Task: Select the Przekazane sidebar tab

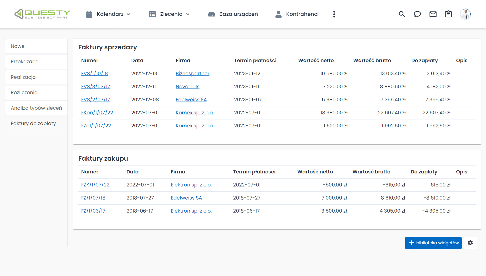Action: click(36, 61)
